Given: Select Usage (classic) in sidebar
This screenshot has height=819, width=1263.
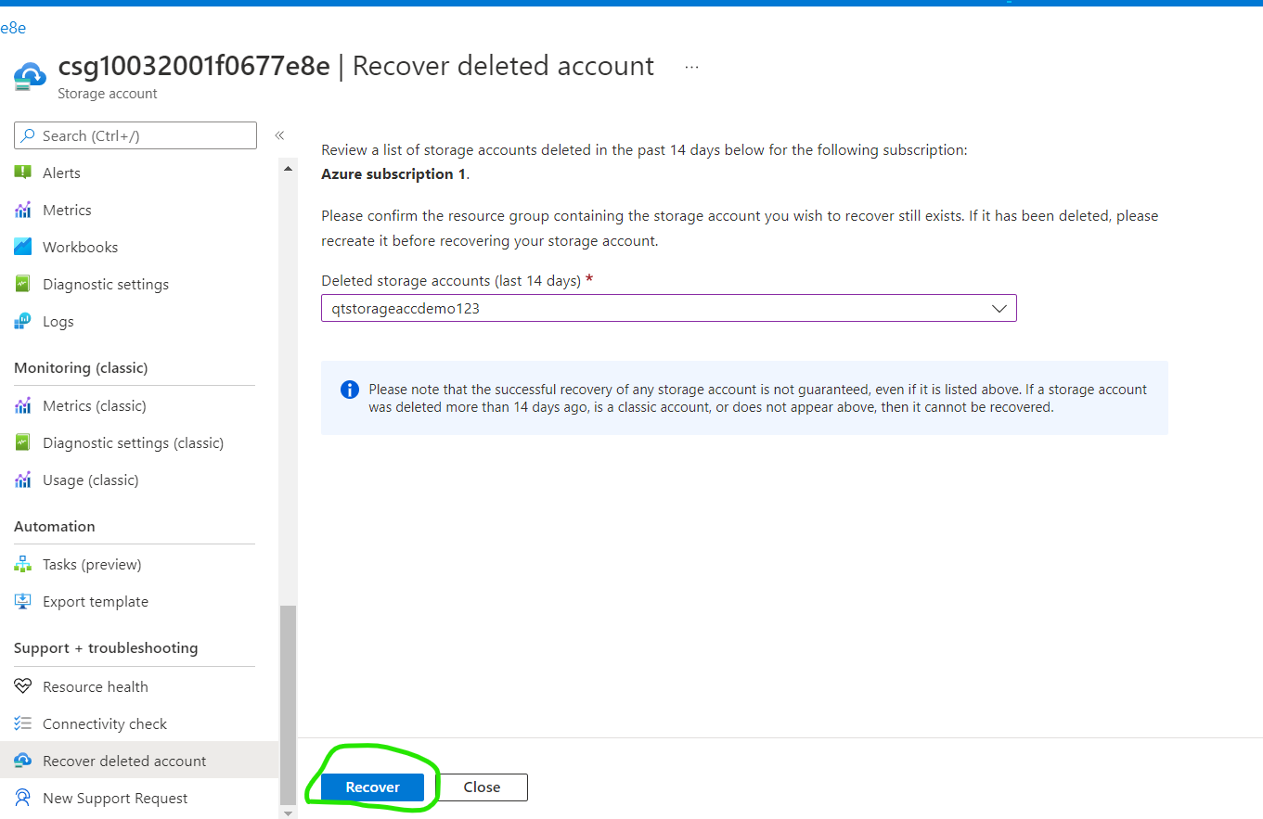Looking at the screenshot, I should pyautogui.click(x=90, y=480).
